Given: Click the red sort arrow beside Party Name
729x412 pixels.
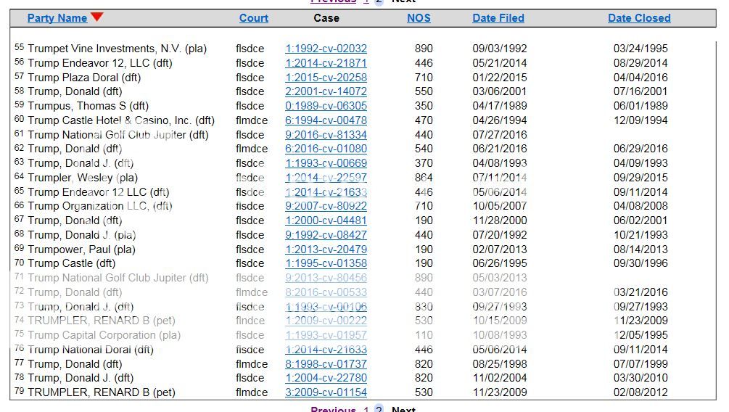Looking at the screenshot, I should tap(96, 17).
